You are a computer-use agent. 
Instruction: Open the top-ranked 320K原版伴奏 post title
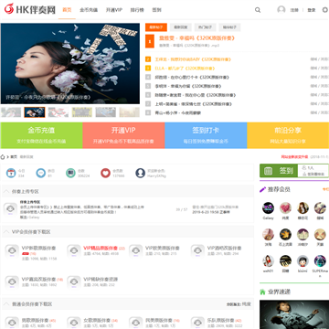point(196,38)
